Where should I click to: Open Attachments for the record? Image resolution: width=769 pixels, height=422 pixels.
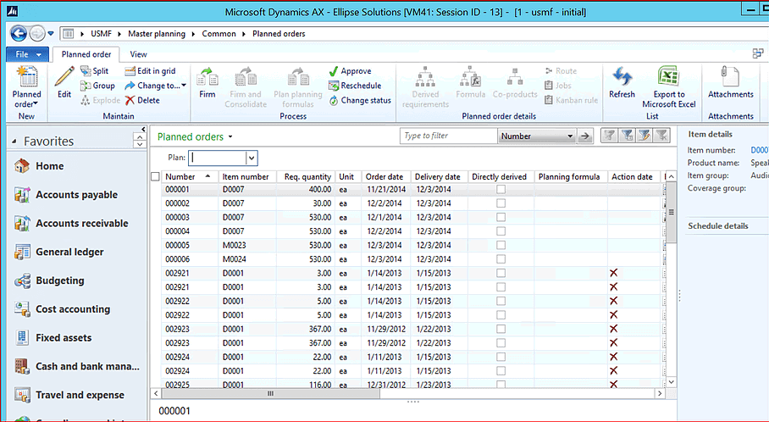tap(730, 82)
